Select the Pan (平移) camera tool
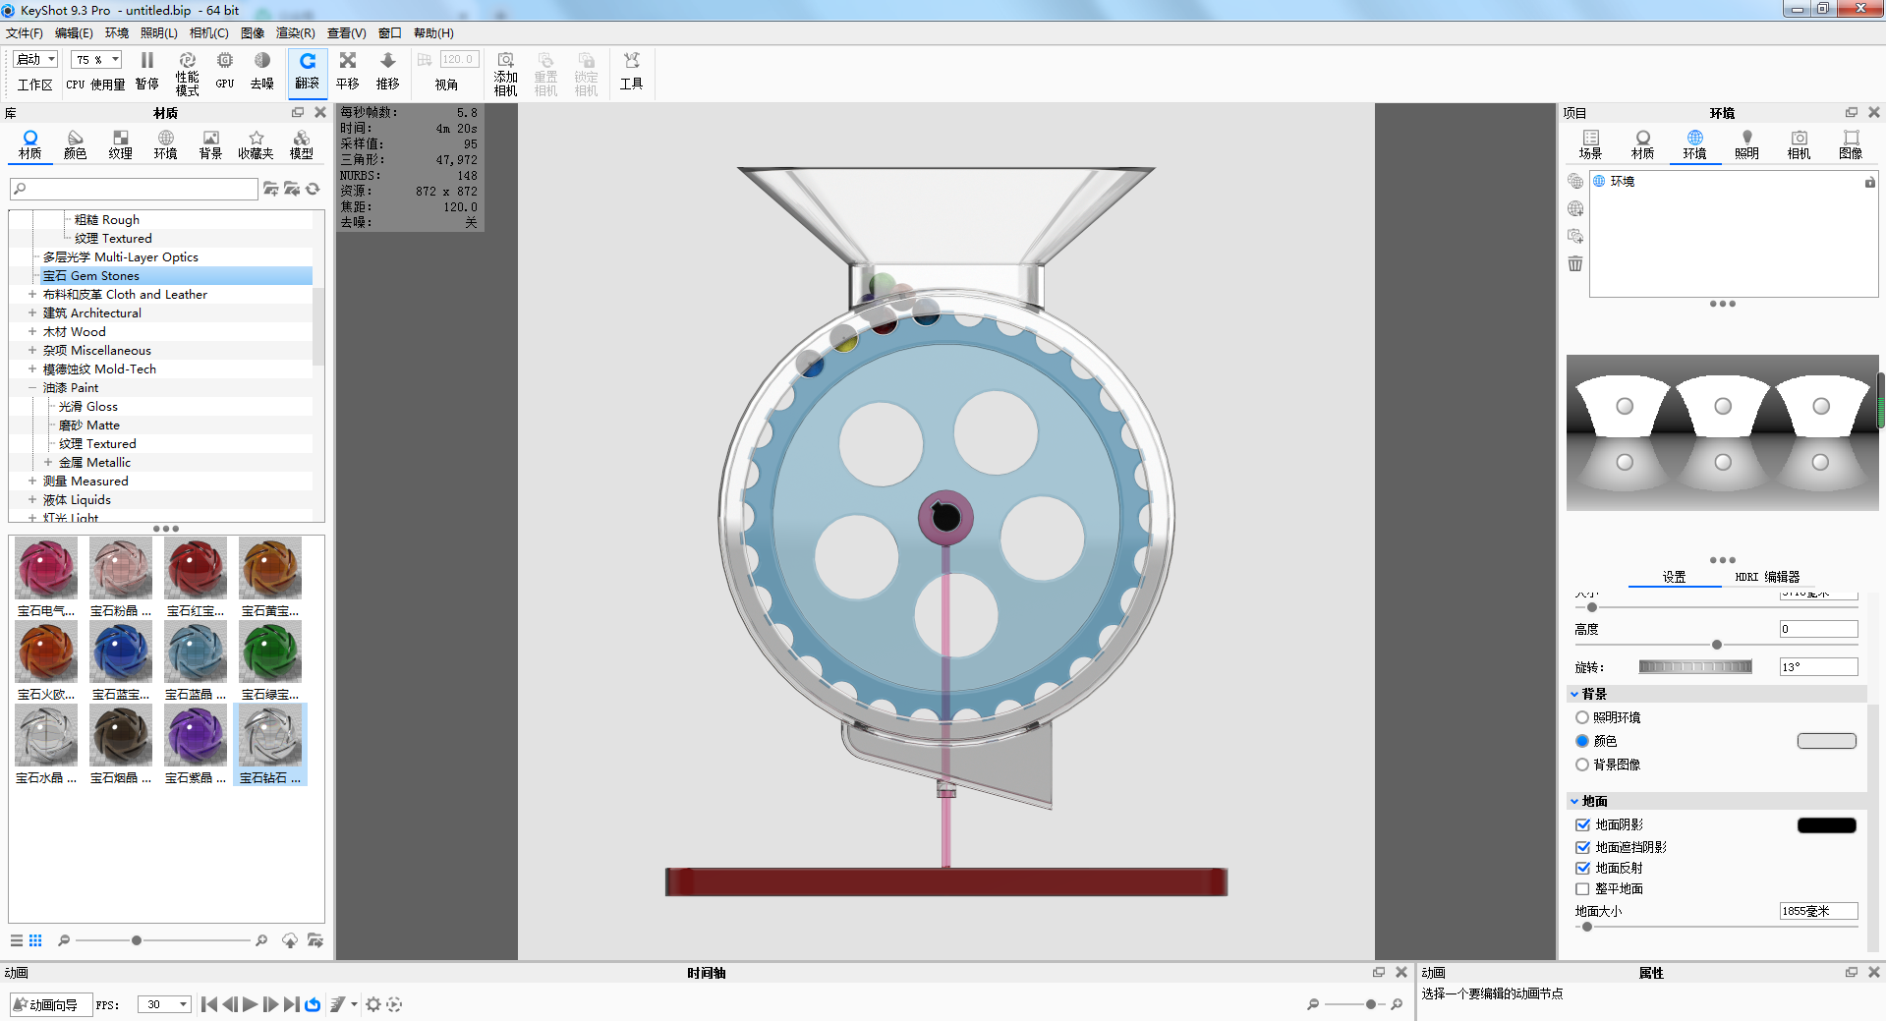Image resolution: width=1886 pixels, height=1021 pixels. coord(348,72)
